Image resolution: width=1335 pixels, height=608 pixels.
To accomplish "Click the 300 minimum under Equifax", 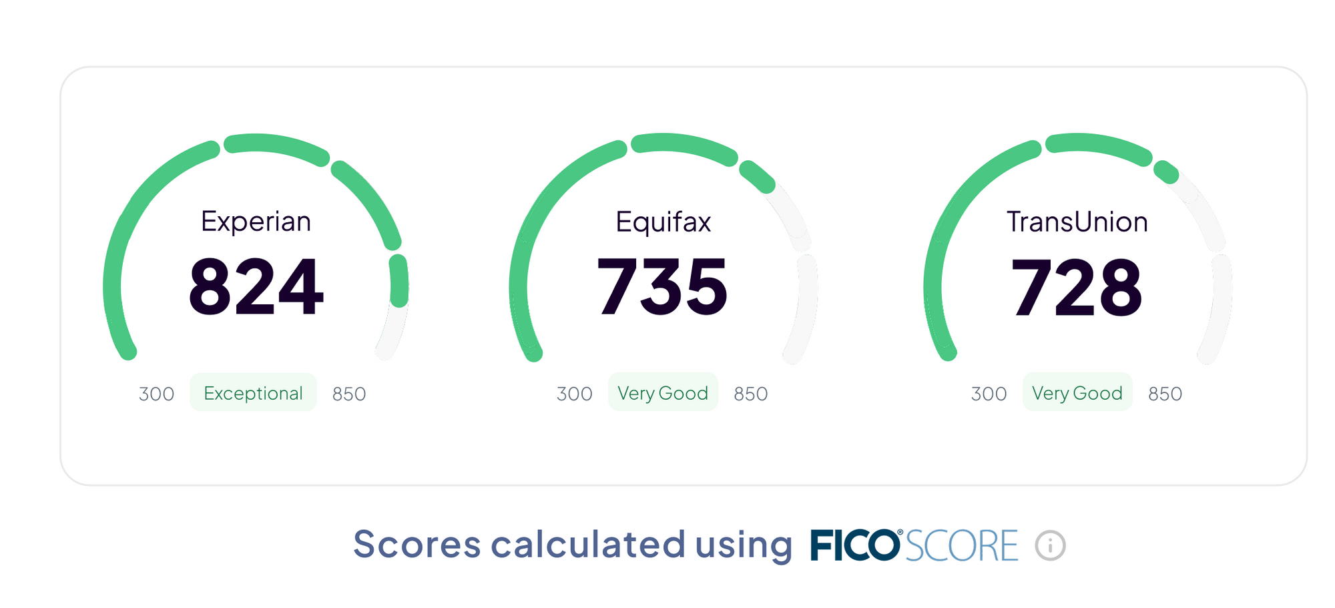I will coord(575,394).
